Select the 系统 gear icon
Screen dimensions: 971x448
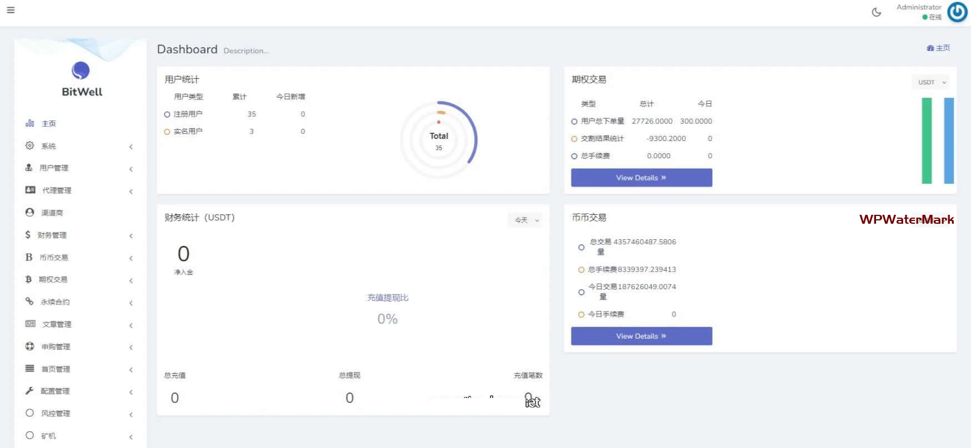pyautogui.click(x=29, y=145)
